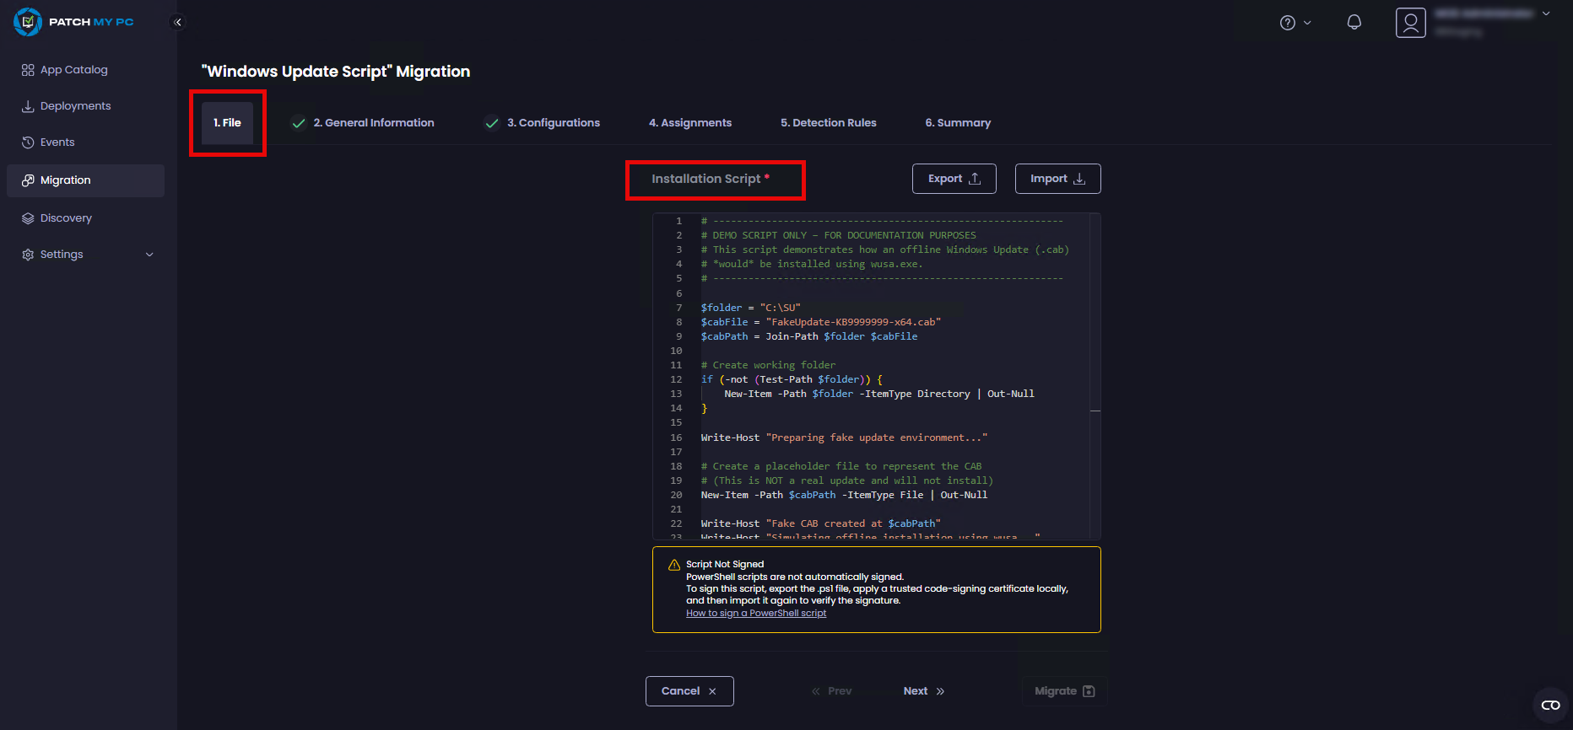This screenshot has height=730, width=1573.
Task: Click the "Windows Update Script" Migration title
Action: [x=336, y=72]
